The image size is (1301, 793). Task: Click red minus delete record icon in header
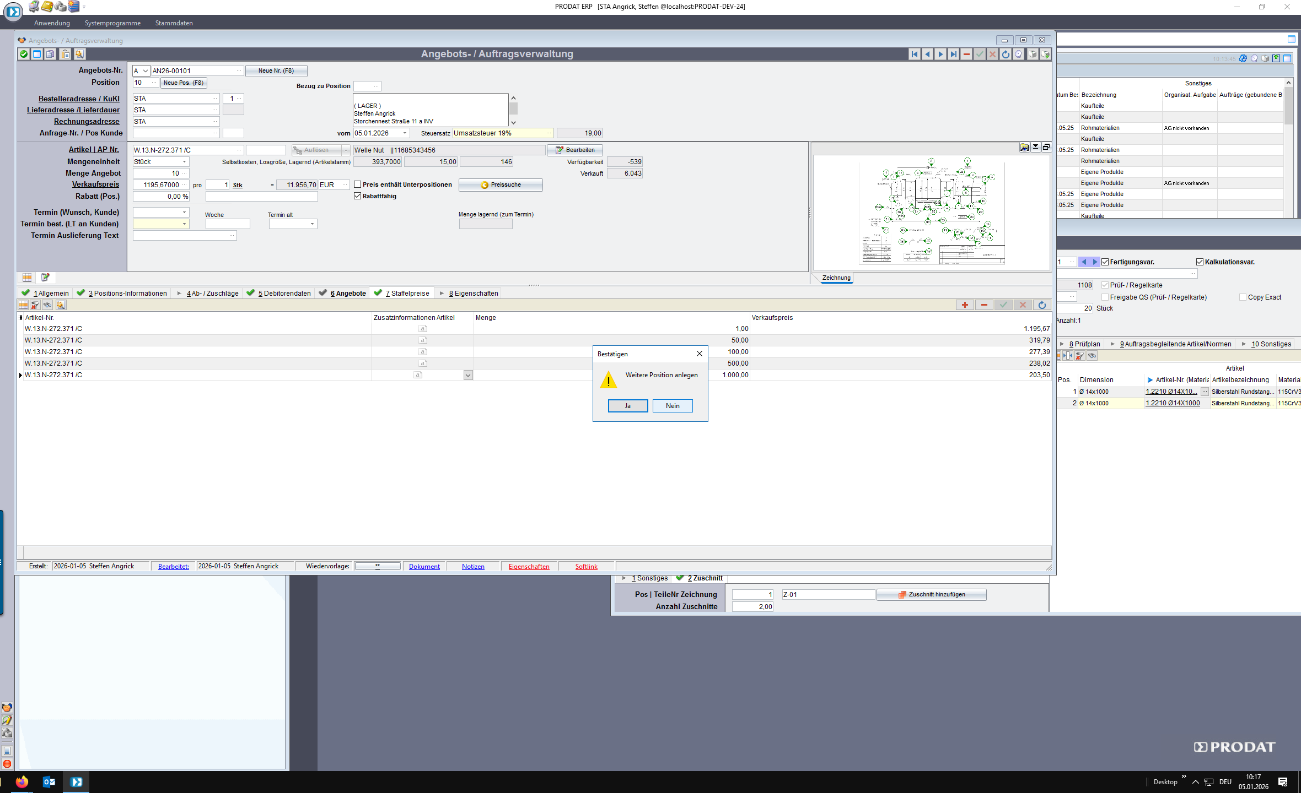coord(966,54)
